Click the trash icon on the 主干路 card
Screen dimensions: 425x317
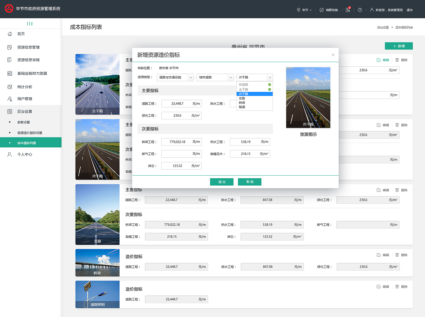pos(397,60)
